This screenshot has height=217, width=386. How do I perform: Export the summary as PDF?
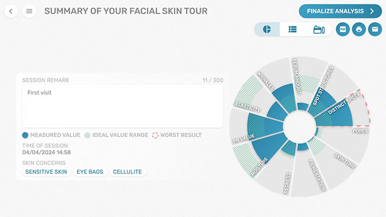pos(343,29)
